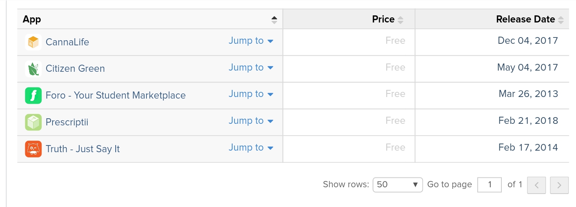Expand Jump to dropdown for Citizen Green
The width and height of the screenshot is (576, 207).
pyautogui.click(x=251, y=68)
